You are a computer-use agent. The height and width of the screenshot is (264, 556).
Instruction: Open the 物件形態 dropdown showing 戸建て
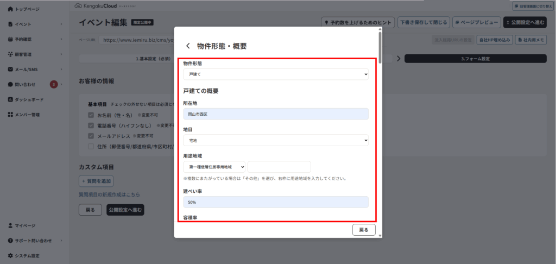point(276,74)
